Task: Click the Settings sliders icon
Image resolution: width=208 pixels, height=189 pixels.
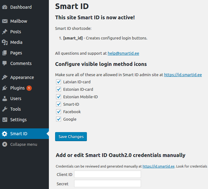Action: pos(5,120)
